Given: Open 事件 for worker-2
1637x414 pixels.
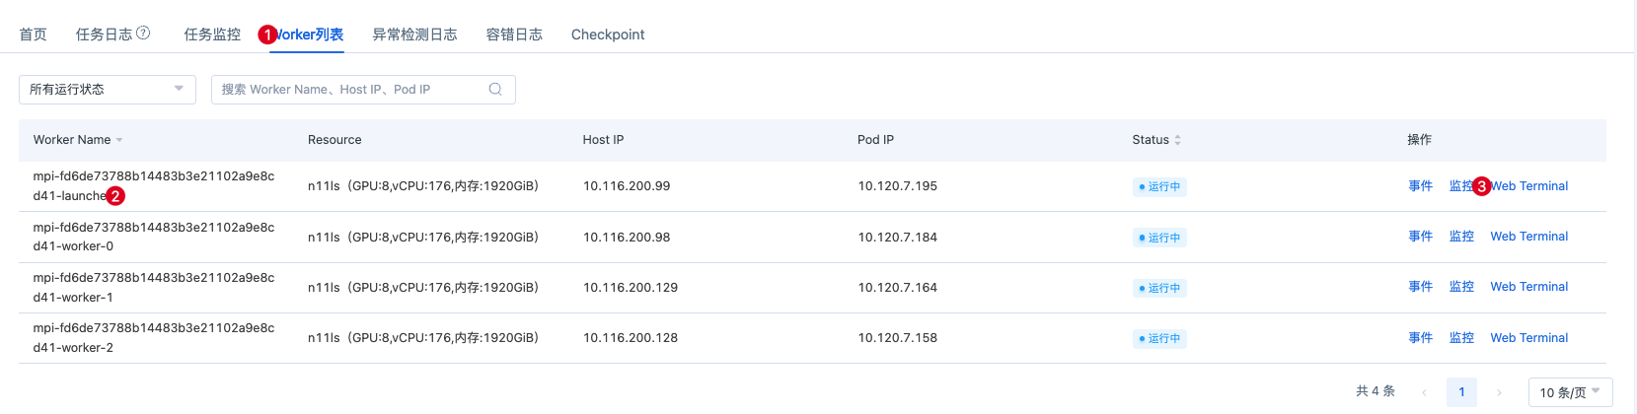Looking at the screenshot, I should [x=1420, y=338].
